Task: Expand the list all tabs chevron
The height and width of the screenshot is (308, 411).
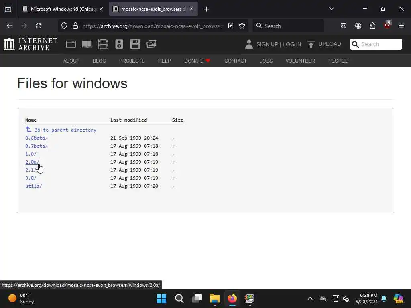Action: (x=331, y=9)
